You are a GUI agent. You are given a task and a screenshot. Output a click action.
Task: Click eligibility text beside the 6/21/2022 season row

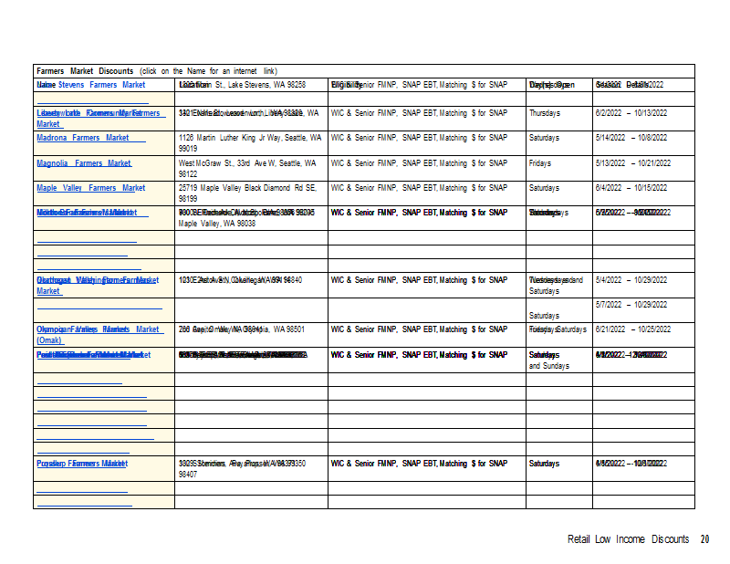click(x=419, y=329)
